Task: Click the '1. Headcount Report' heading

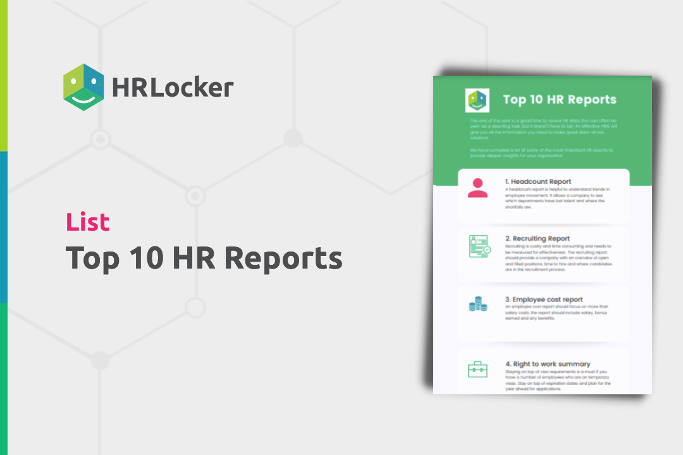Action: pos(538,181)
